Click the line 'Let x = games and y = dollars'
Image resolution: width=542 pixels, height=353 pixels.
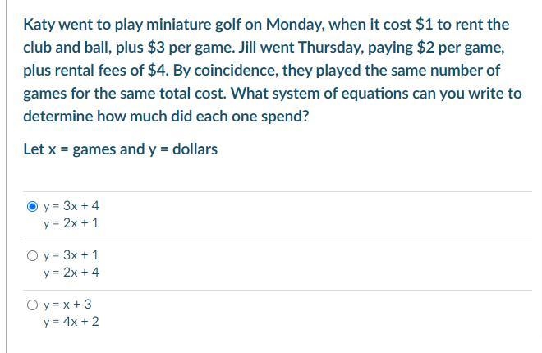(120, 149)
